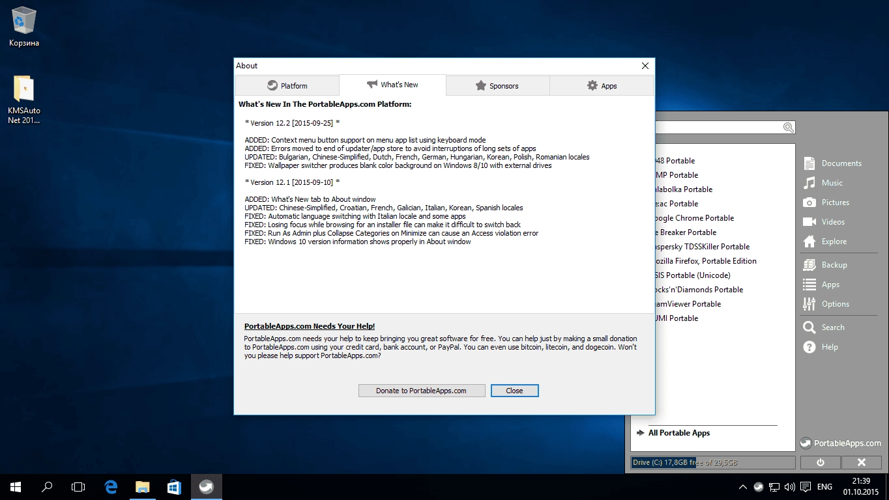The width and height of the screenshot is (889, 500).
Task: Click the clock showing 21:39
Action: pyautogui.click(x=861, y=481)
